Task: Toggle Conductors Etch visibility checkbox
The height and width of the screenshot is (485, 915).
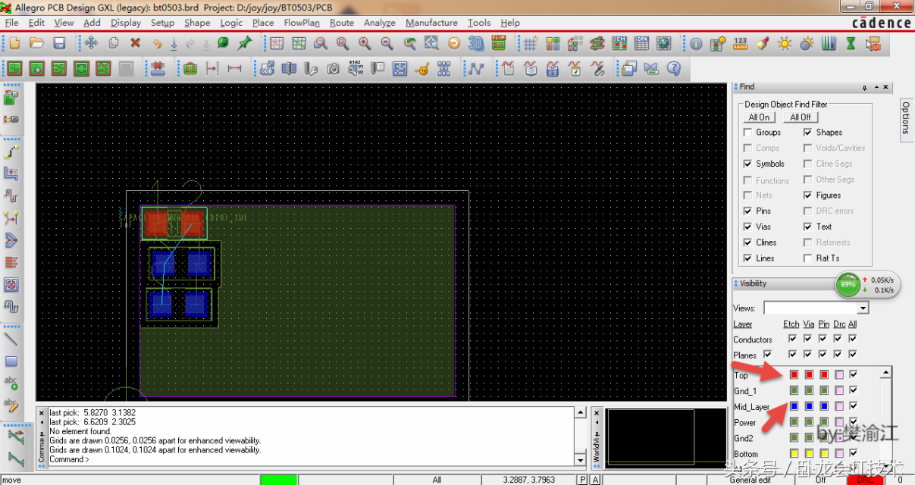Action: (792, 339)
